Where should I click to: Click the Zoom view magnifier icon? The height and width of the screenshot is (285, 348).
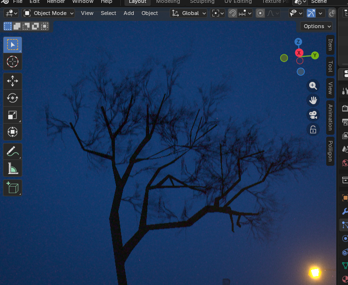[313, 86]
